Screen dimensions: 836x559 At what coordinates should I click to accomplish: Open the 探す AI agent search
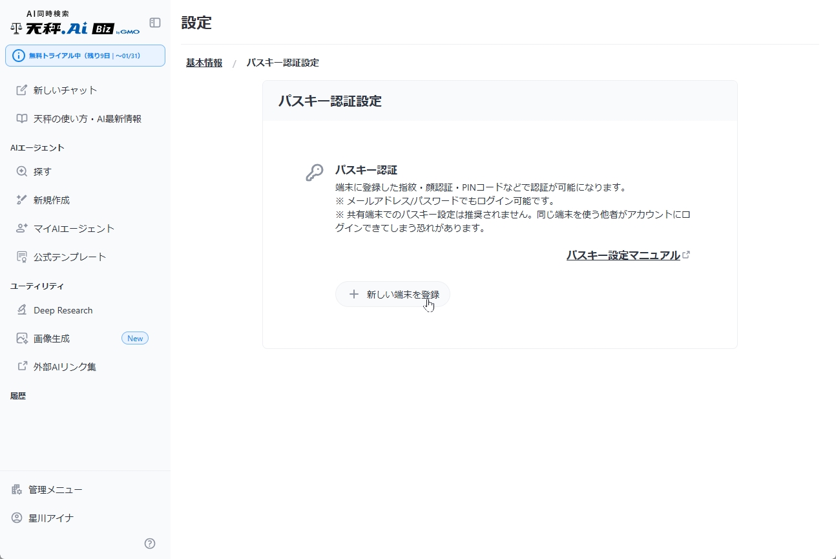[x=40, y=171]
